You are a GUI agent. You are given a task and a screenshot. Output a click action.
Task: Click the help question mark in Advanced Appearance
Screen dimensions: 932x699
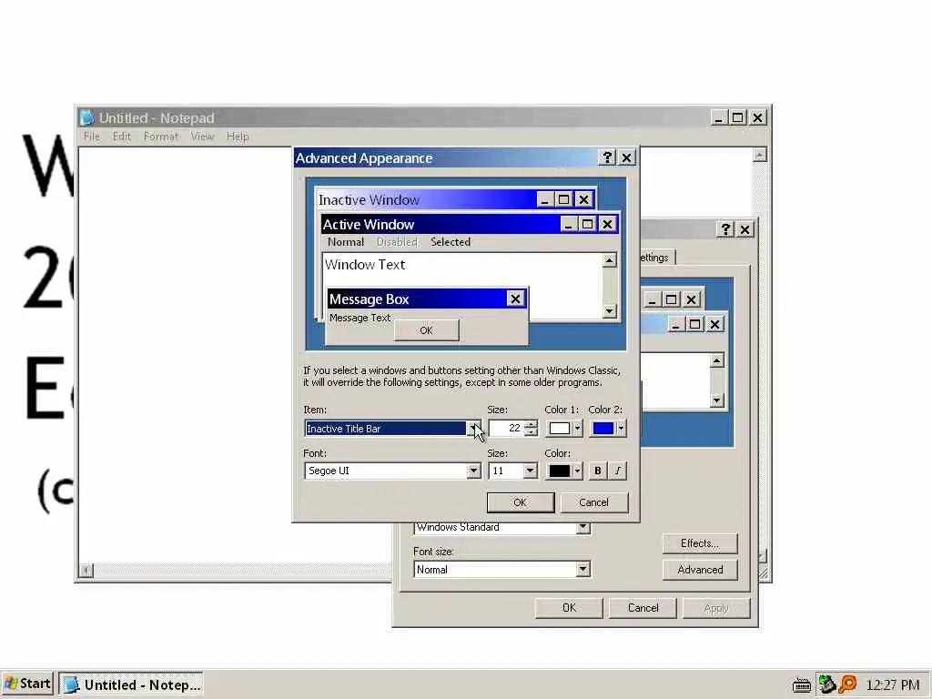pos(607,157)
